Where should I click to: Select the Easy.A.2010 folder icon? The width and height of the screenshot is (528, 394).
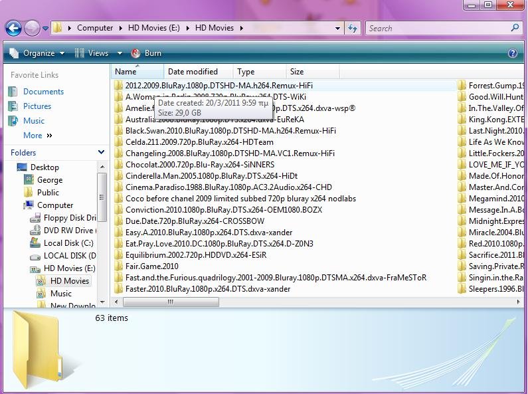tap(118, 233)
